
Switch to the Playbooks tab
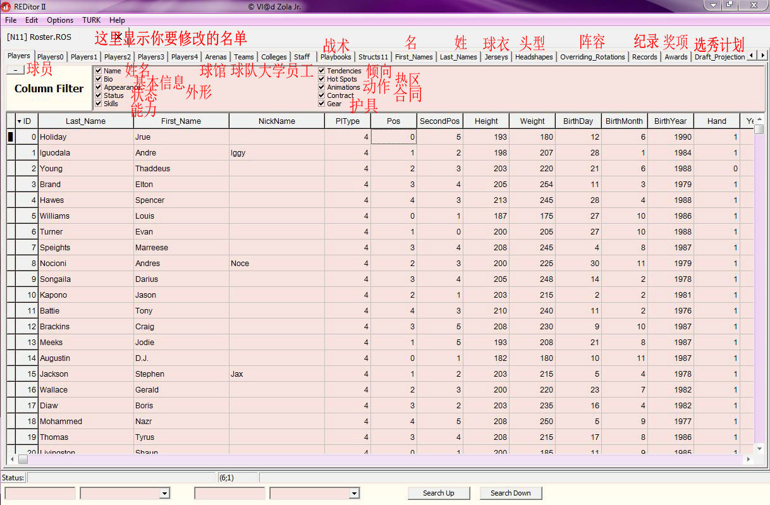(336, 57)
